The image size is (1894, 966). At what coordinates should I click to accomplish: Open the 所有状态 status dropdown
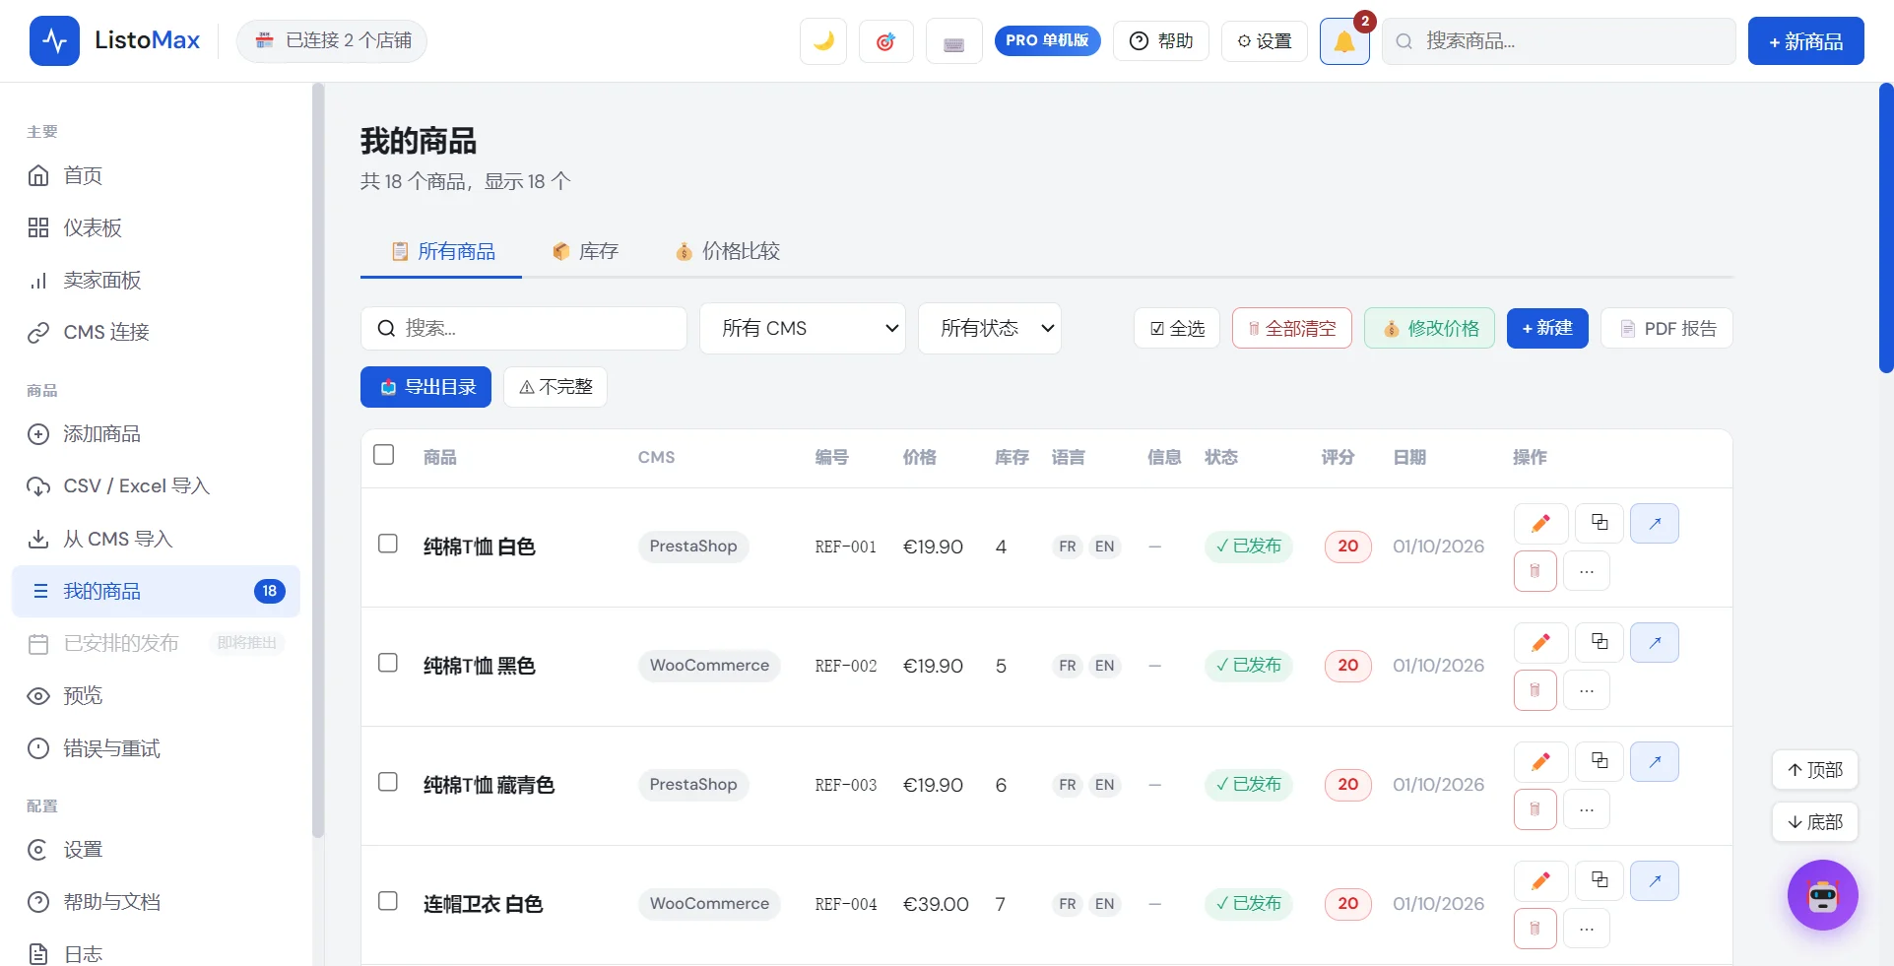pyautogui.click(x=990, y=328)
